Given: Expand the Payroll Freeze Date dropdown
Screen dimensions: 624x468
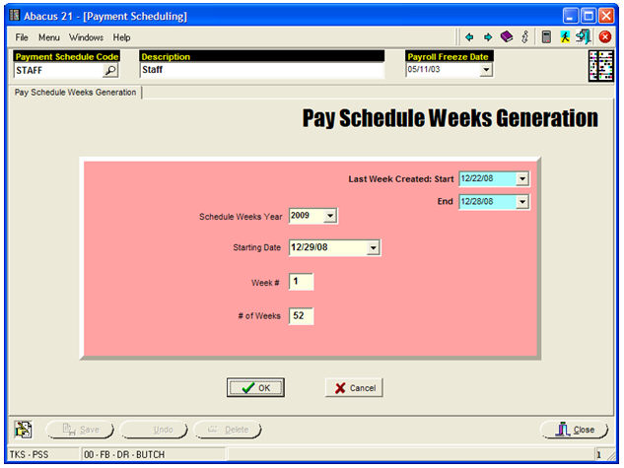Looking at the screenshot, I should (486, 71).
